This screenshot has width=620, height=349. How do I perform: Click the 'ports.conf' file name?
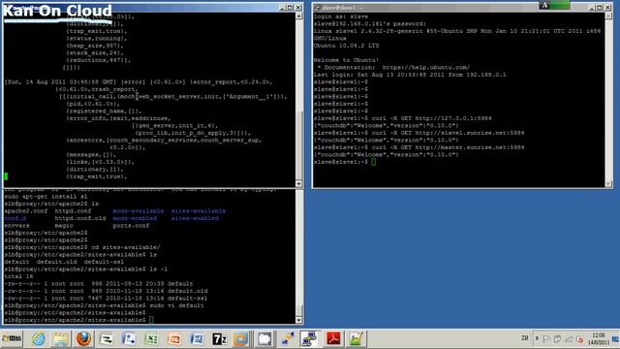point(131,226)
